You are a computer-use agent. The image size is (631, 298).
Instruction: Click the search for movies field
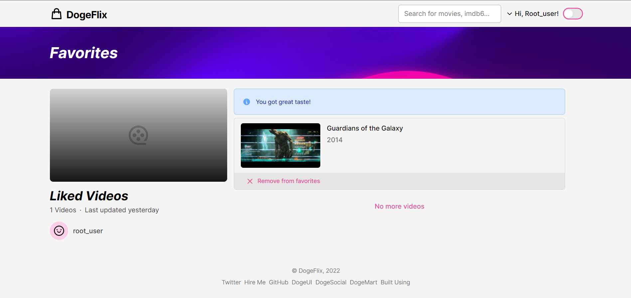[x=449, y=14]
